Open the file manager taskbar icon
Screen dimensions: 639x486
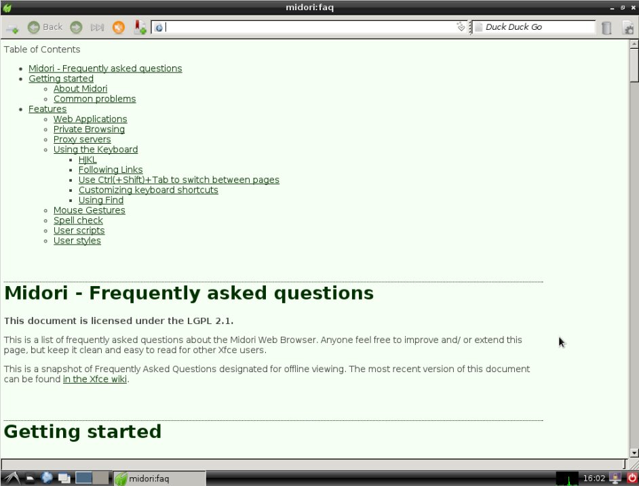click(x=30, y=479)
